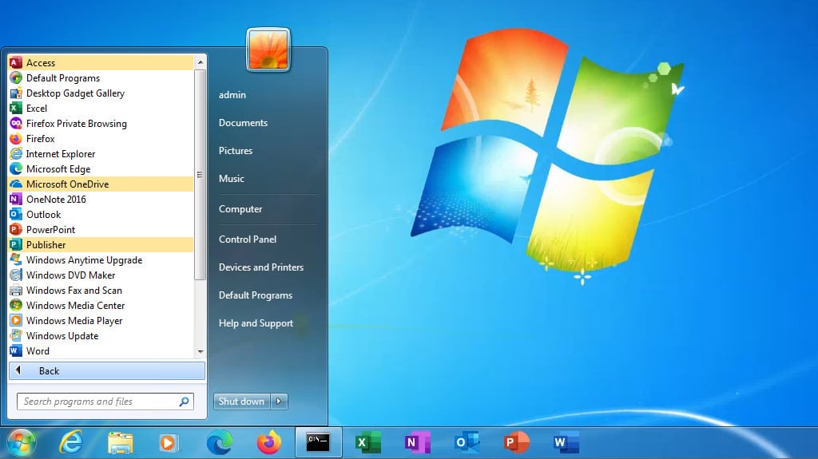Click the programs list scroll up arrow
Image resolution: width=818 pixels, height=459 pixels.
coord(201,62)
